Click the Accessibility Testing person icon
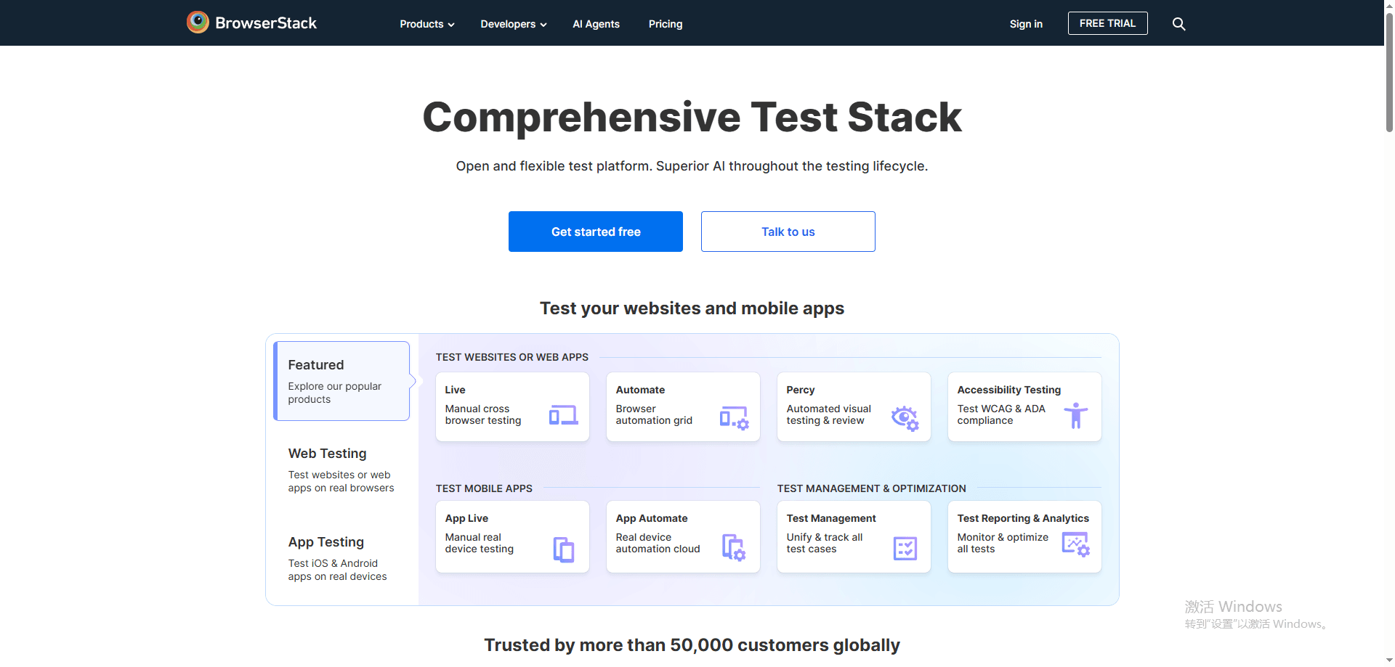The width and height of the screenshot is (1395, 667). [1075, 416]
